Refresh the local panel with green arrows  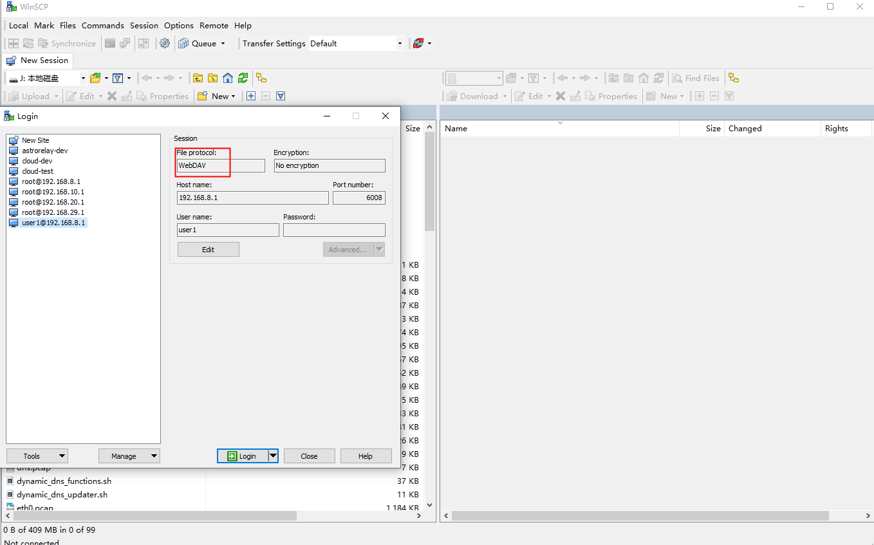click(x=243, y=78)
